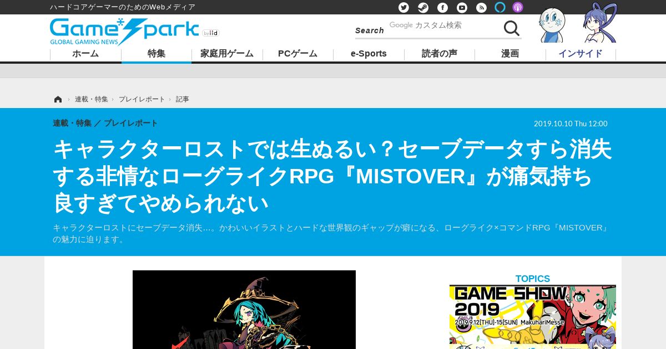Open the PCゲーム menu tab
The width and height of the screenshot is (666, 349).
[297, 54]
